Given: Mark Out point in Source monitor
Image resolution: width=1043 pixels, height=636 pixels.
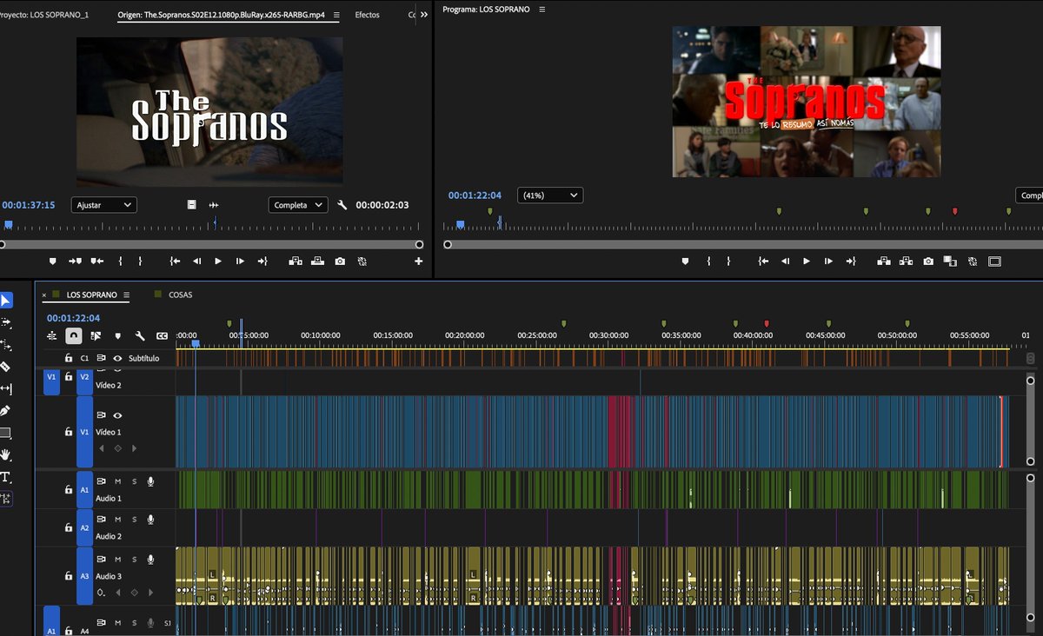Looking at the screenshot, I should click(x=140, y=261).
